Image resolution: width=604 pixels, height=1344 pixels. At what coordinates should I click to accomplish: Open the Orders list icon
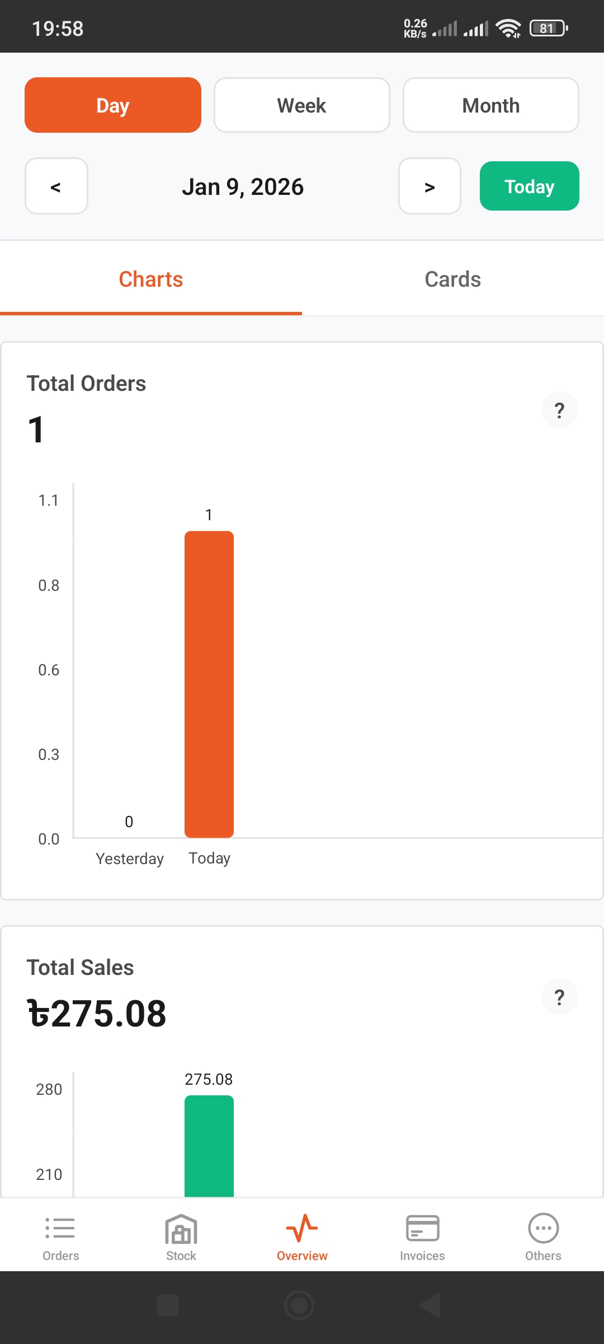[60, 1229]
